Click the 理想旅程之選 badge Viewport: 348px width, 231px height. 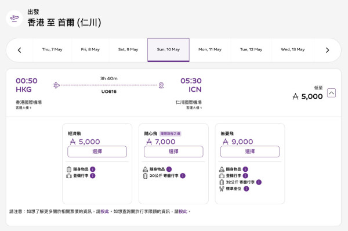[x=171, y=133]
